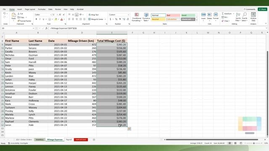Toggle Center horizontal alignment
Screen dimensions: 269x151
(73, 19)
